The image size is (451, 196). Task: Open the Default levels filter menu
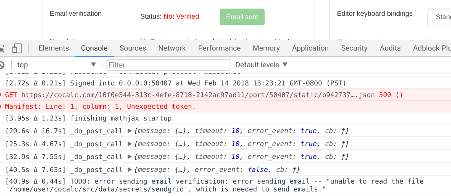point(260,65)
